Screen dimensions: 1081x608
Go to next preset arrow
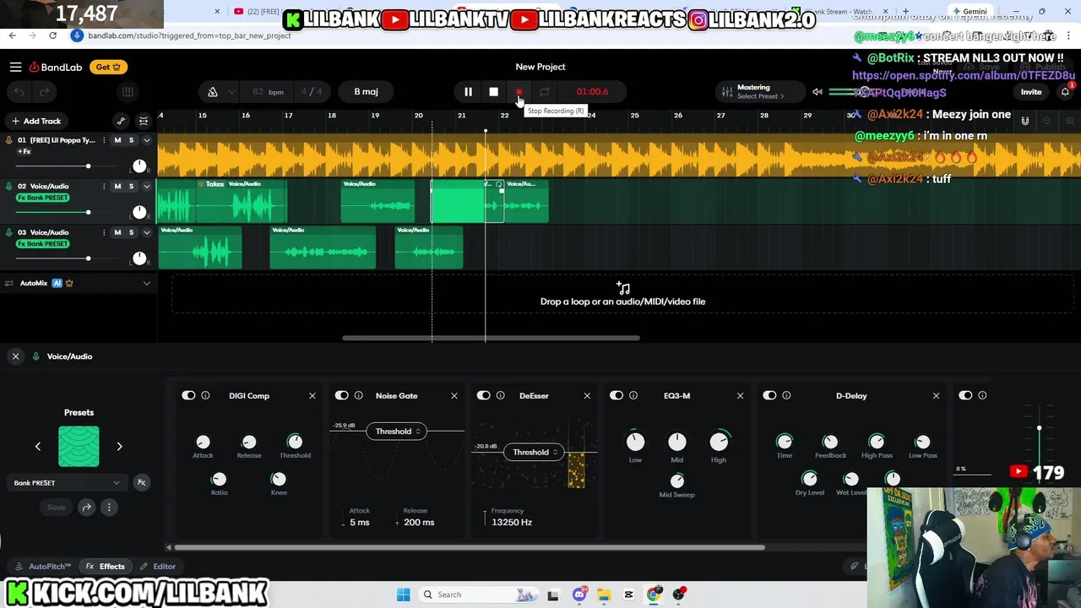119,446
